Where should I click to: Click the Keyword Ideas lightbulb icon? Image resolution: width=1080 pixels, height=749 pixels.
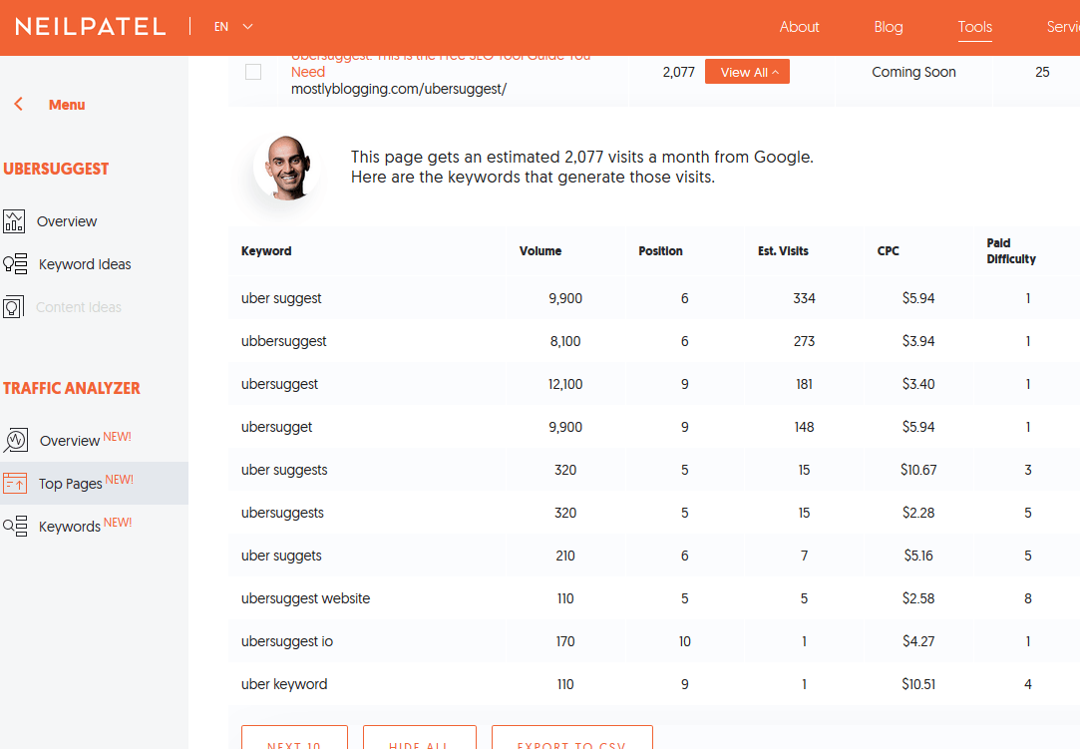15,264
